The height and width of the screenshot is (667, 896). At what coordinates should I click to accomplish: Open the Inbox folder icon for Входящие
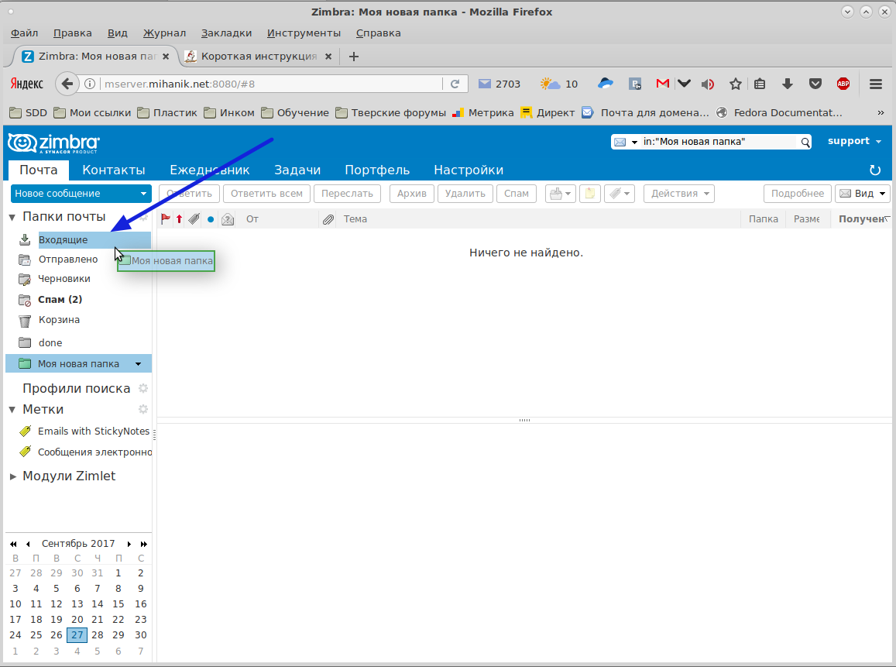point(25,239)
